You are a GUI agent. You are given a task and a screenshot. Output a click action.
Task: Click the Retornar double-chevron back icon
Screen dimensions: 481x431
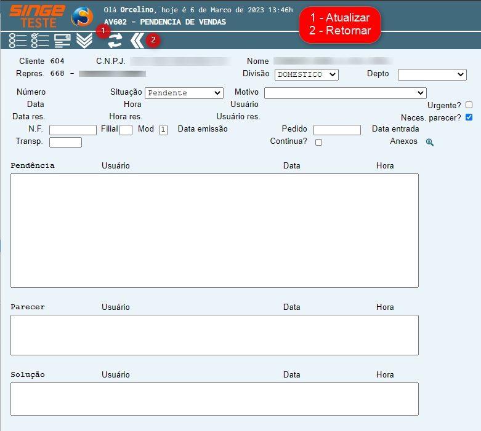[x=137, y=41]
